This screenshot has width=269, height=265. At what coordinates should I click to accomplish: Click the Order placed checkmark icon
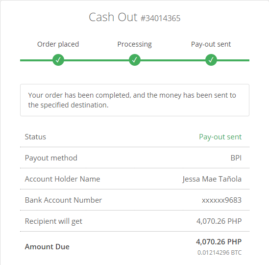coord(58,60)
